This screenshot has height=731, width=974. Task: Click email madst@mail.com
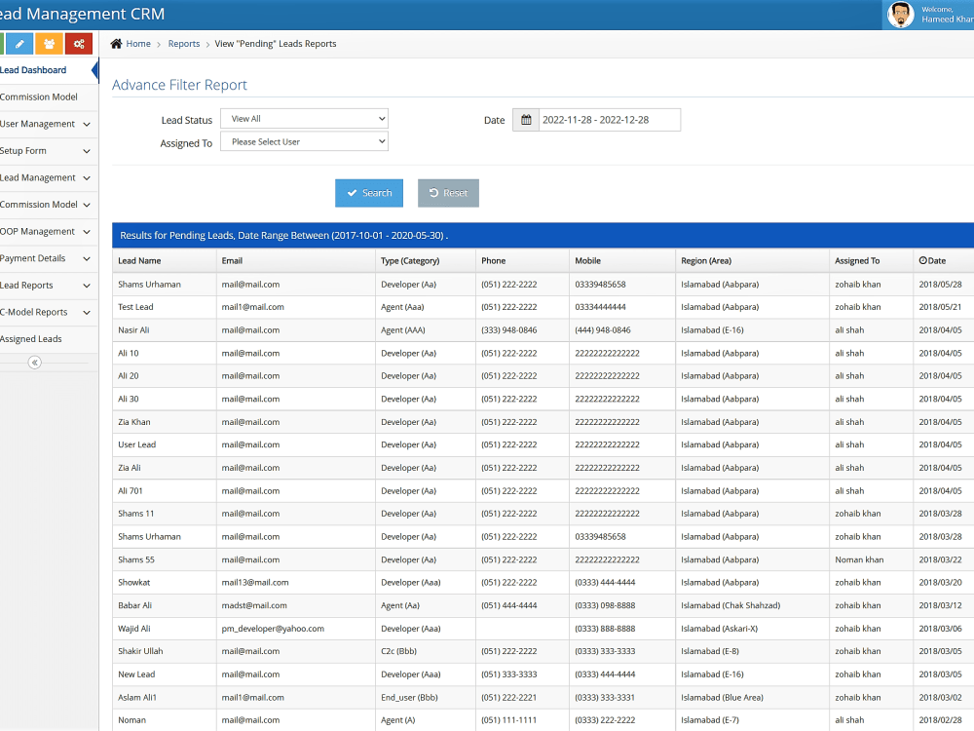pyautogui.click(x=254, y=605)
